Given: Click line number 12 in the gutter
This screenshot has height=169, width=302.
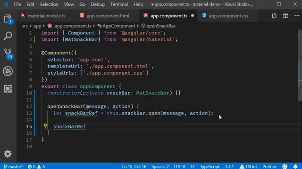Looking at the screenshot, I should click(x=29, y=107).
